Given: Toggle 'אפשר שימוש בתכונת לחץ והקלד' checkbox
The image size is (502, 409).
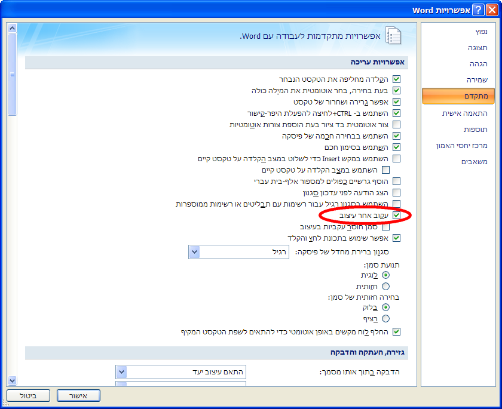Looking at the screenshot, I should [396, 238].
